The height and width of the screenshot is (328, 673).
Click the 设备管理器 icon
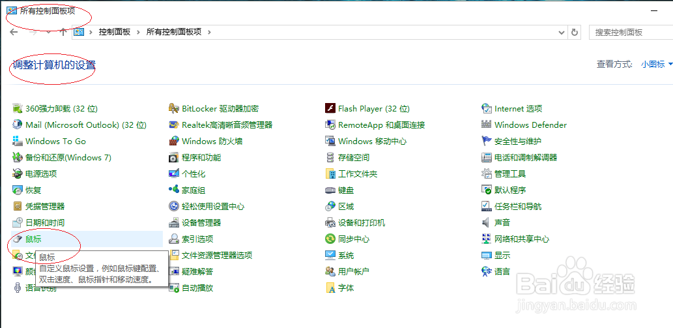173,223
